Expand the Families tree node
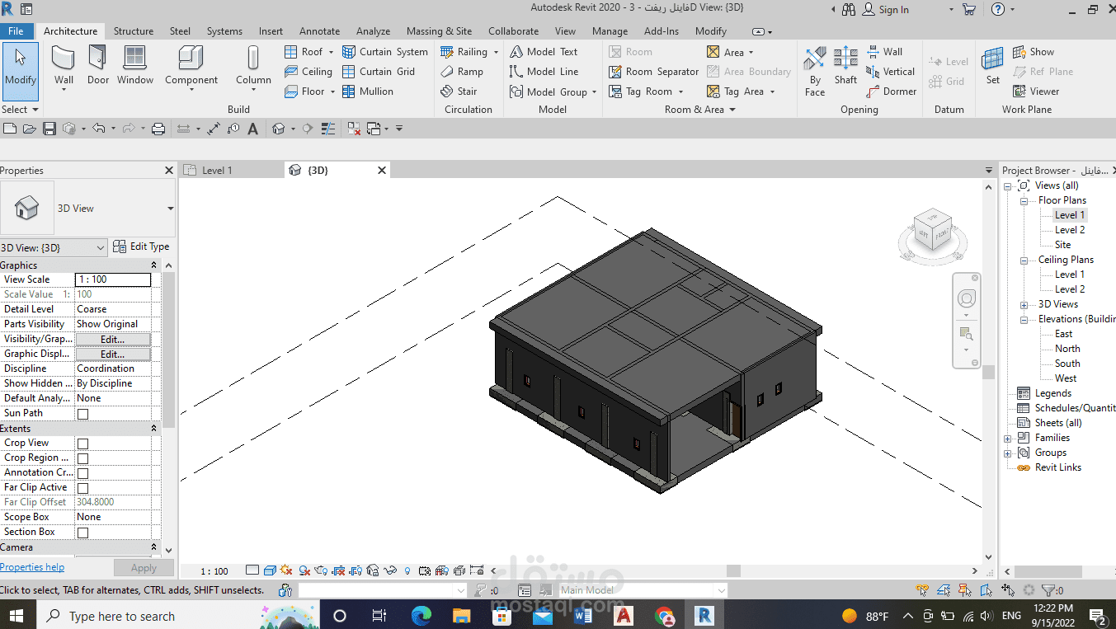1116x629 pixels. click(1007, 438)
